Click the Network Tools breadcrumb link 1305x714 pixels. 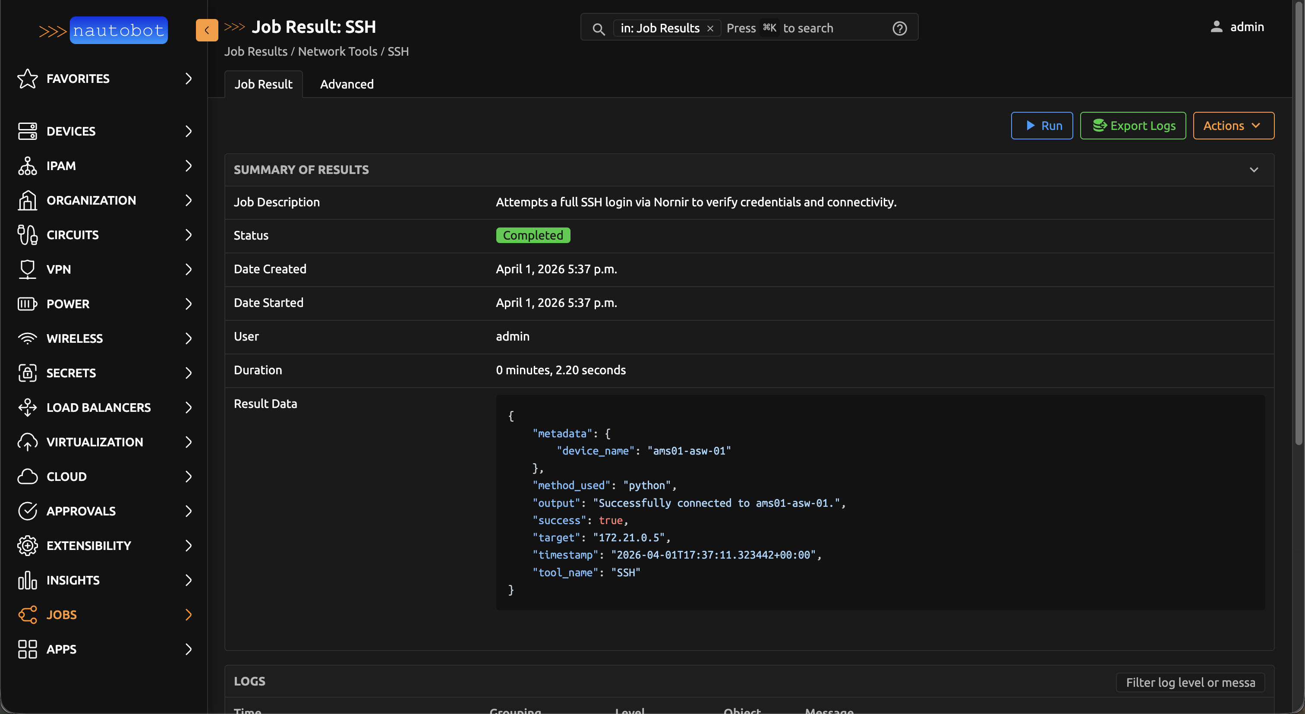[337, 52]
